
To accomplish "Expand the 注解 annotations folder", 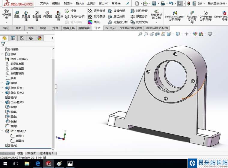I will point(2,54).
